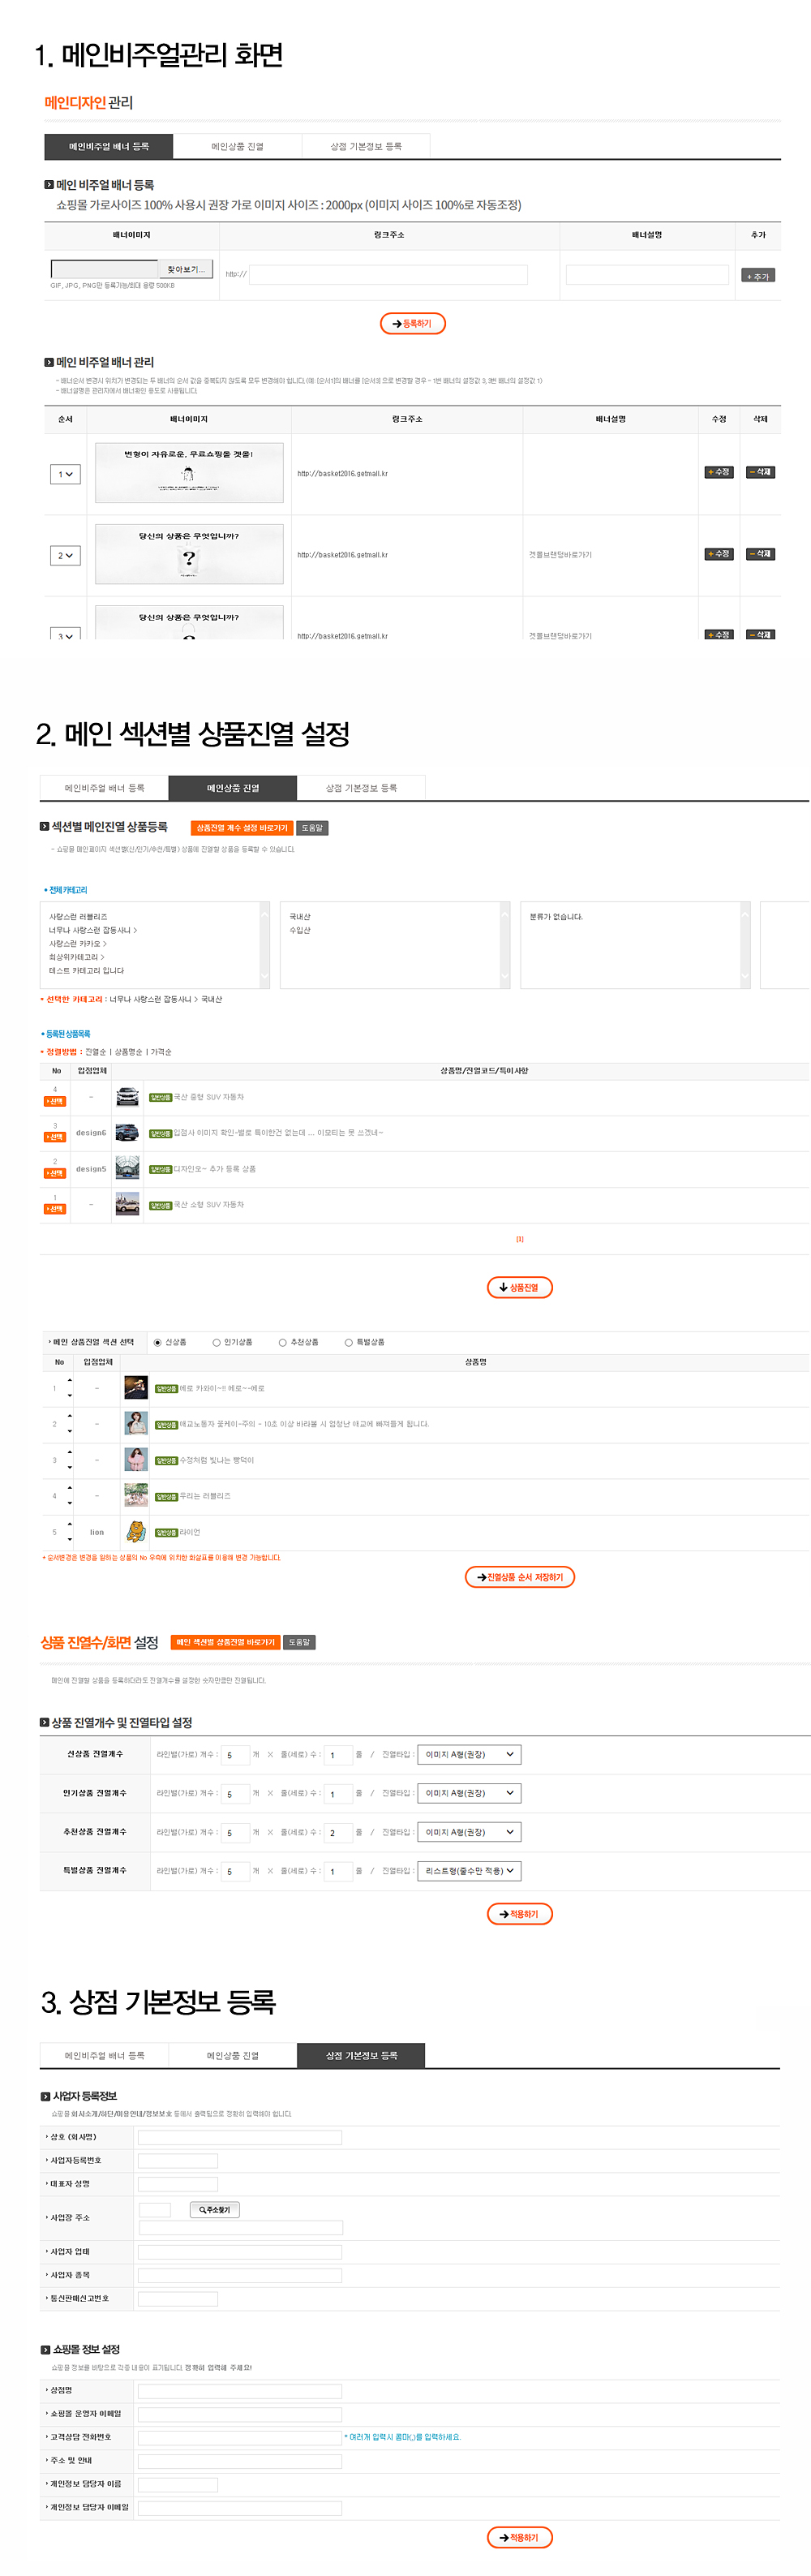Click the 삭제 button for banner 2
The width and height of the screenshot is (811, 2576).
point(760,554)
